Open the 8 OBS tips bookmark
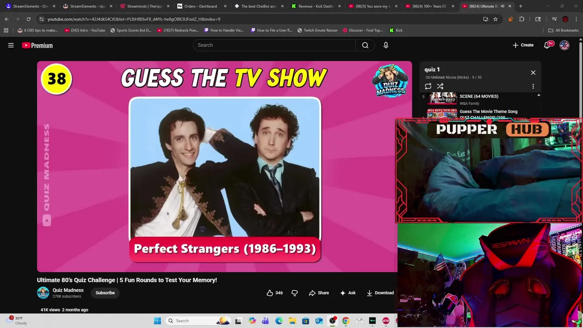The height and width of the screenshot is (328, 583). click(37, 30)
